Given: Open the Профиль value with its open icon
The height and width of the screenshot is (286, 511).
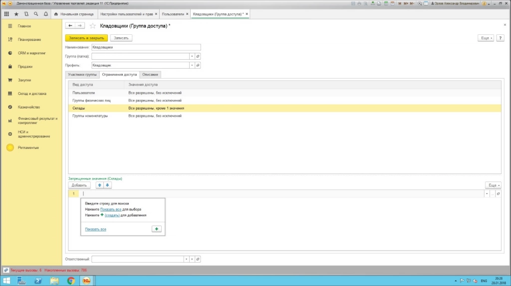Looking at the screenshot, I should click(198, 65).
